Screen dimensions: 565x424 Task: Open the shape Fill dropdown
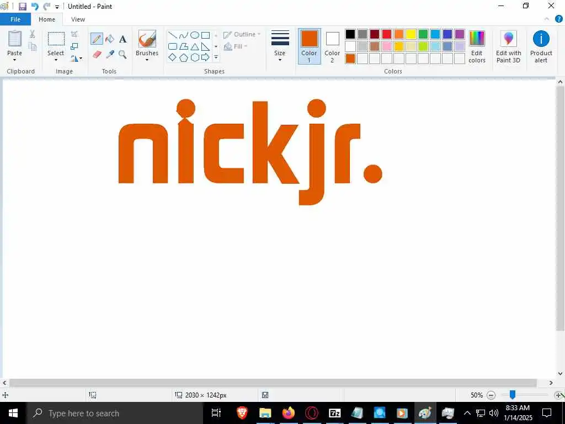click(x=235, y=46)
